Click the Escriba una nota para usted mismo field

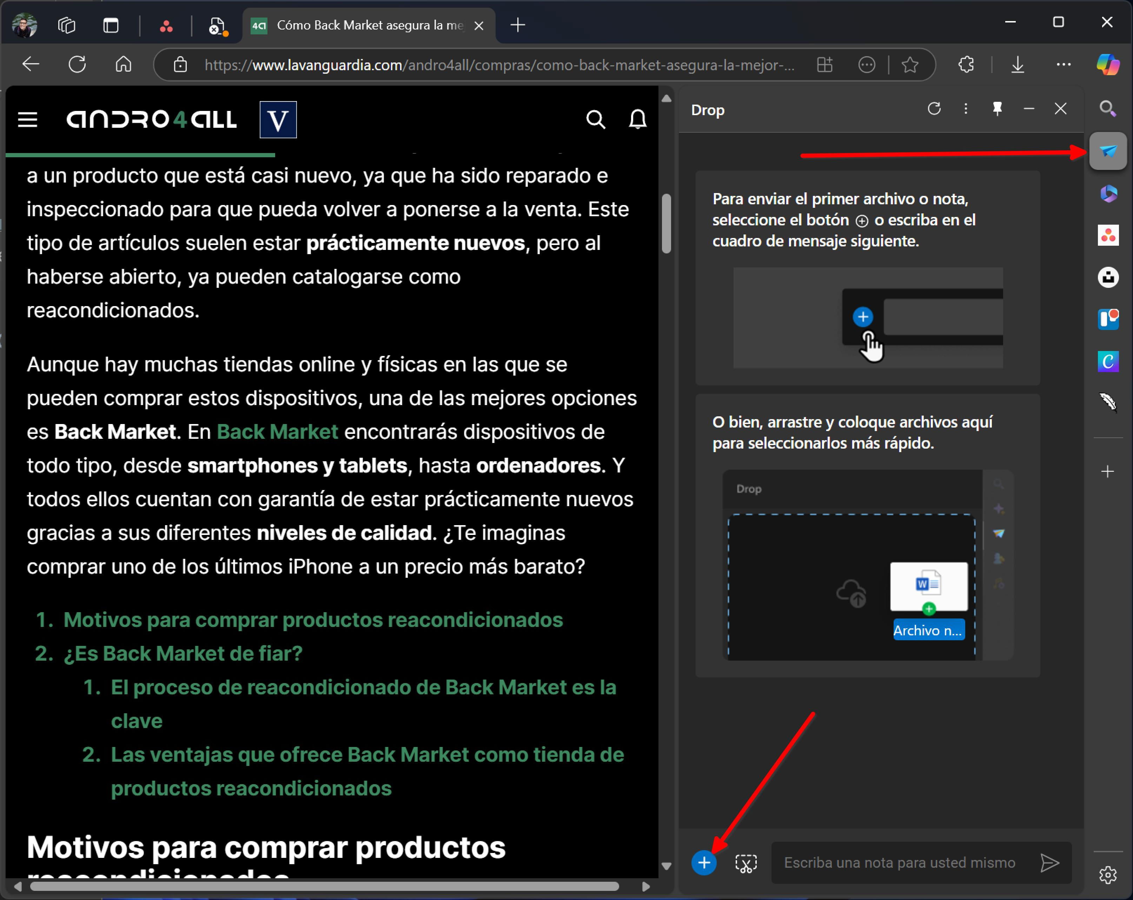900,863
